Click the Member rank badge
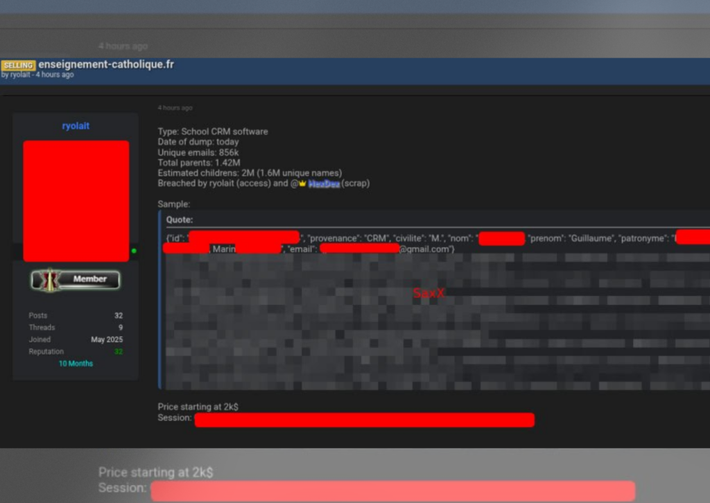Viewport: 710px width, 503px height. [76, 279]
